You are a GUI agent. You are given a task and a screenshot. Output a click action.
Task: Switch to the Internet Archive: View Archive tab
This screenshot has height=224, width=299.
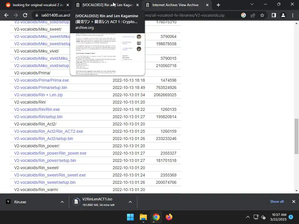(175, 5)
